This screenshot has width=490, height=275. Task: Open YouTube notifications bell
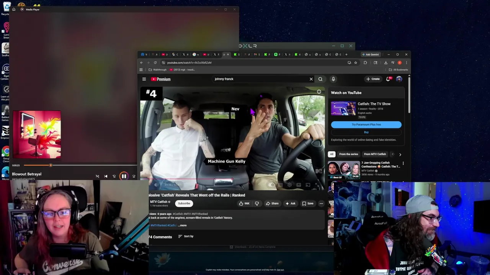click(x=388, y=79)
